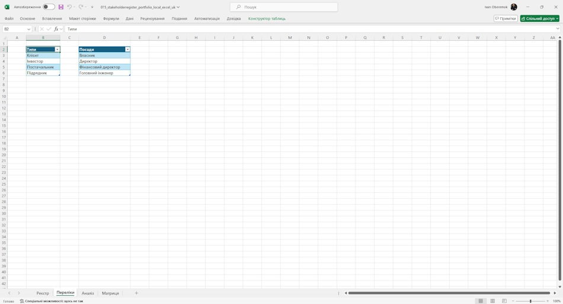Switch to the Вставлення ribbon tab

tap(52, 19)
